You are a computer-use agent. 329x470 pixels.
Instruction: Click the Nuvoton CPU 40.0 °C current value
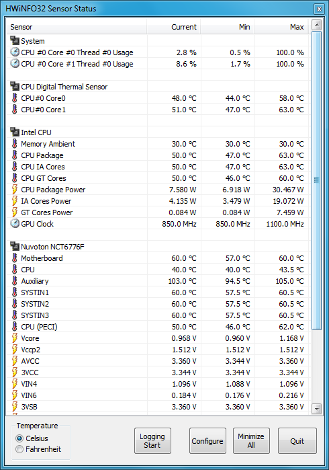184,270
